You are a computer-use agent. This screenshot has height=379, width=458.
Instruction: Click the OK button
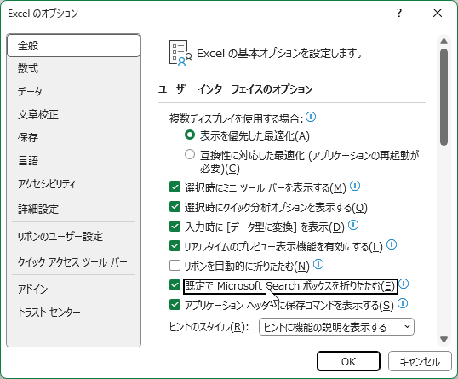point(348,361)
